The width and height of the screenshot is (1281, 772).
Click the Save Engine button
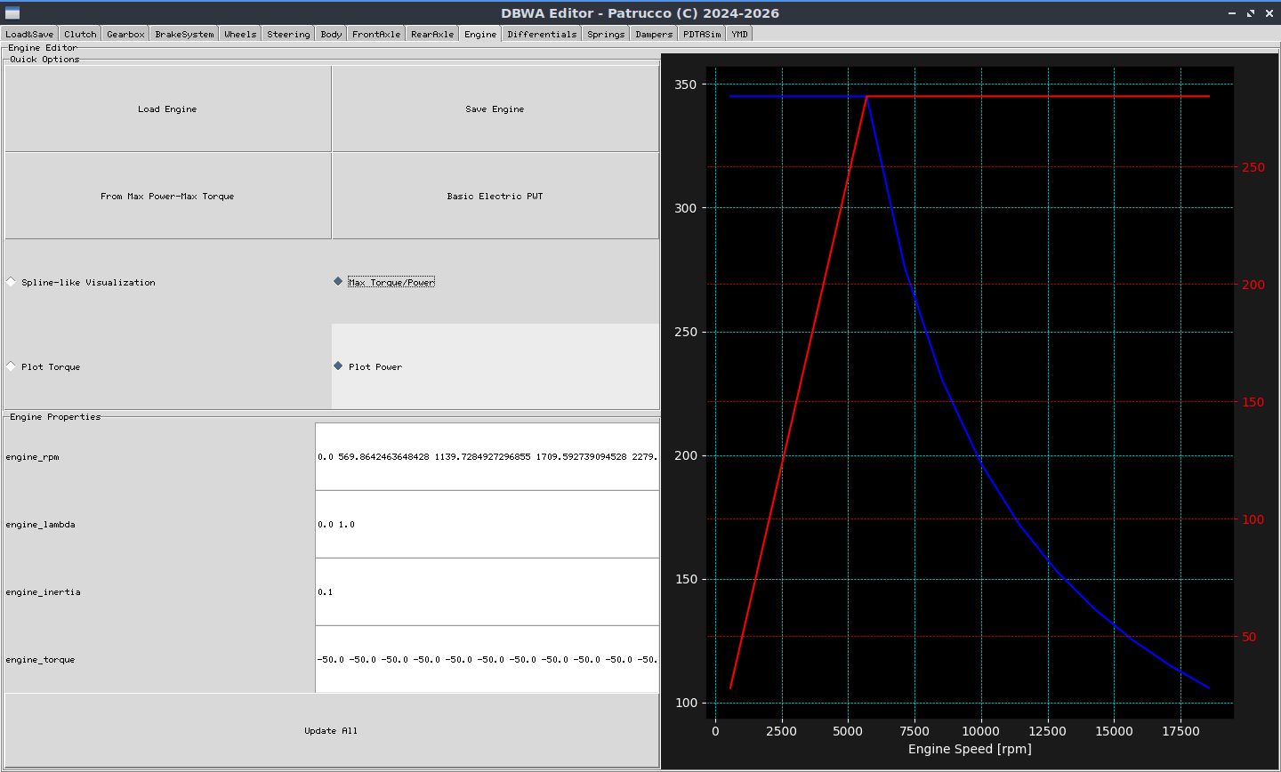click(x=495, y=109)
